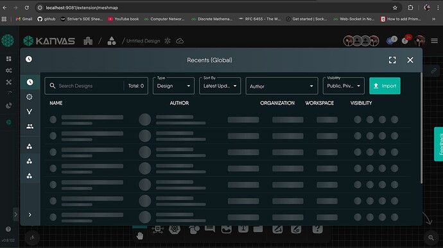The image size is (443, 248).
Task: Expand the Visibility Public, Private dropdown
Action: tap(343, 86)
